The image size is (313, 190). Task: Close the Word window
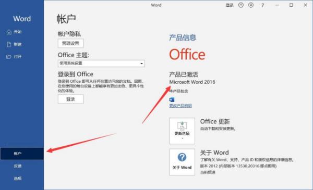point(305,5)
